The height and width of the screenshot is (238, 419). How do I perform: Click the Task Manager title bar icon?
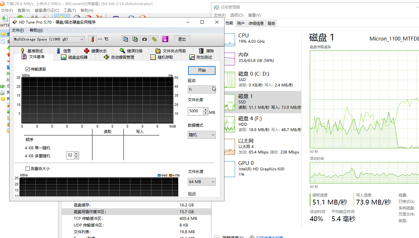pos(217,7)
